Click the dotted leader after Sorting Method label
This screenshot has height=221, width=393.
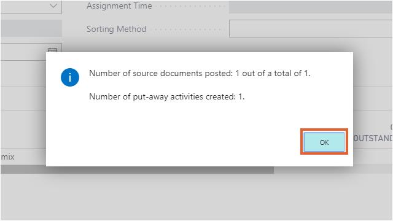click(189, 30)
